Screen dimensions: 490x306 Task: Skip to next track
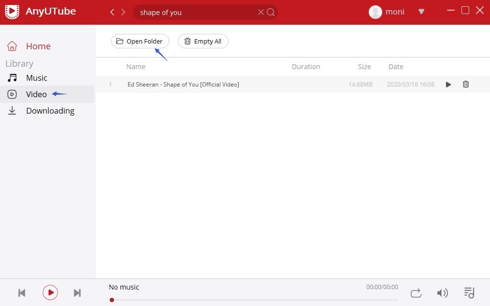pos(77,293)
